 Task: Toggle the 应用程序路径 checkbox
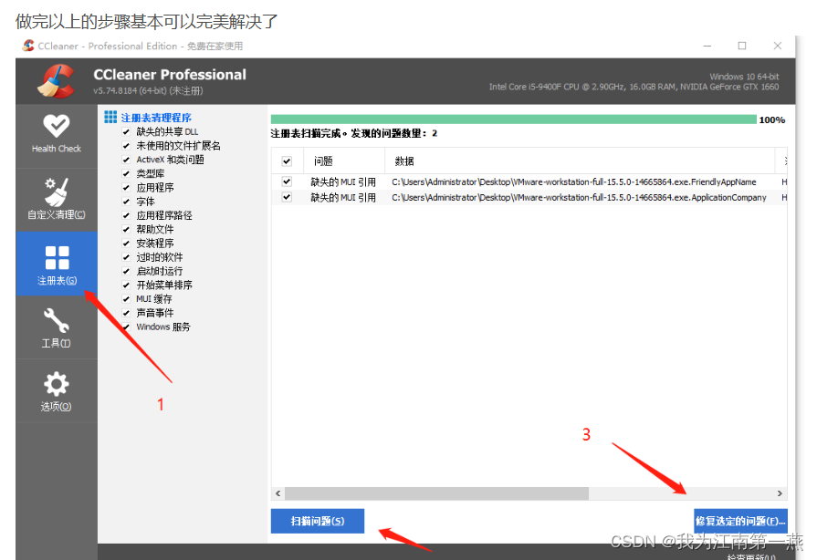tap(126, 215)
